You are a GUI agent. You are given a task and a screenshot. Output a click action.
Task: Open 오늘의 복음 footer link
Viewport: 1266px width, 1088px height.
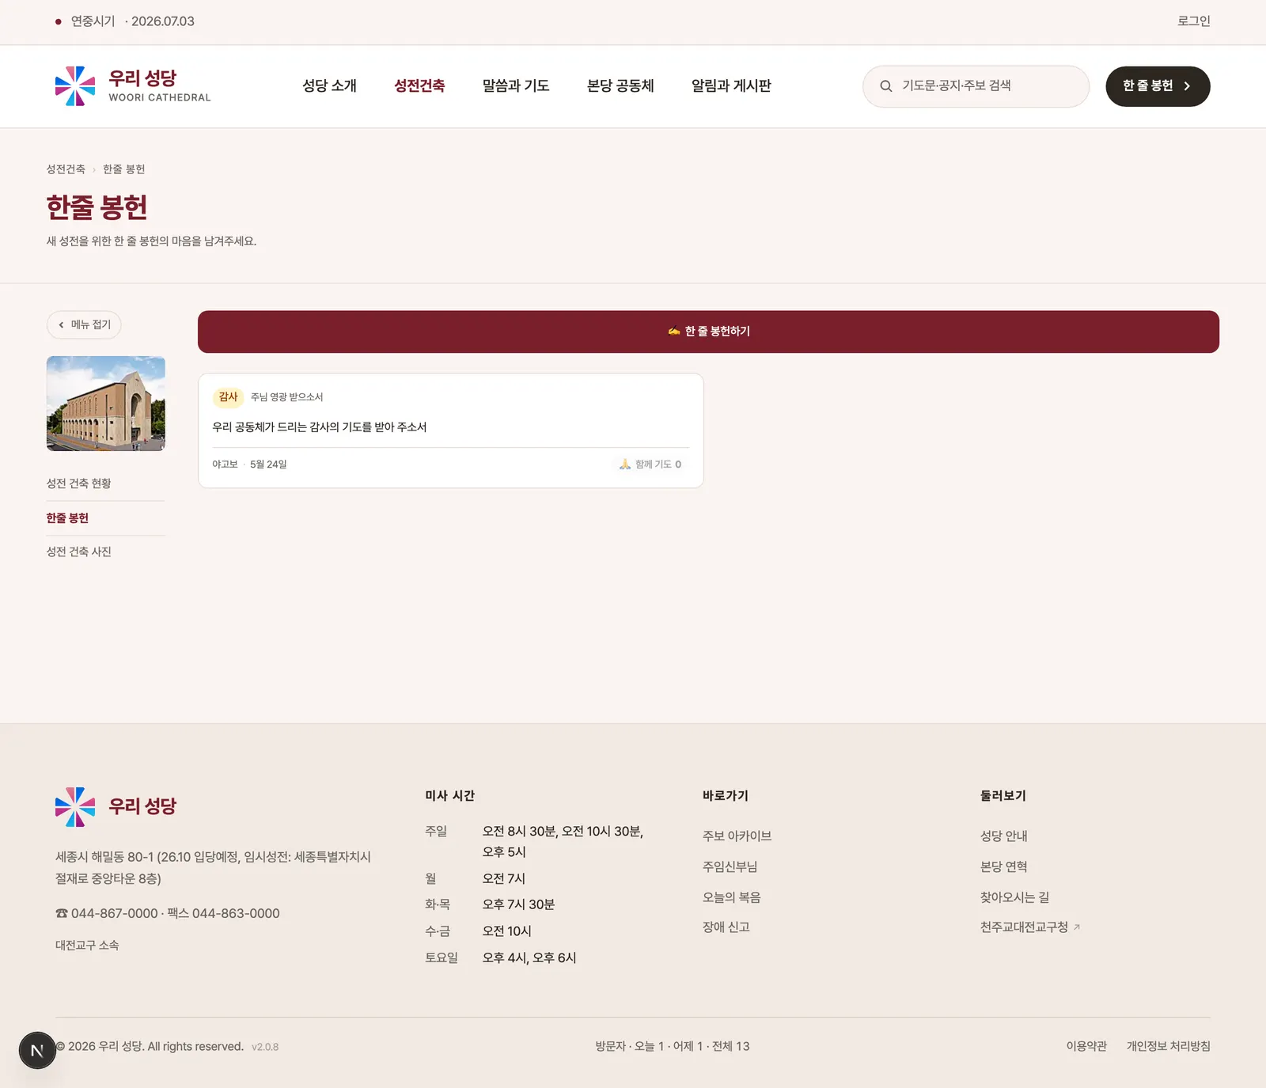[731, 898]
